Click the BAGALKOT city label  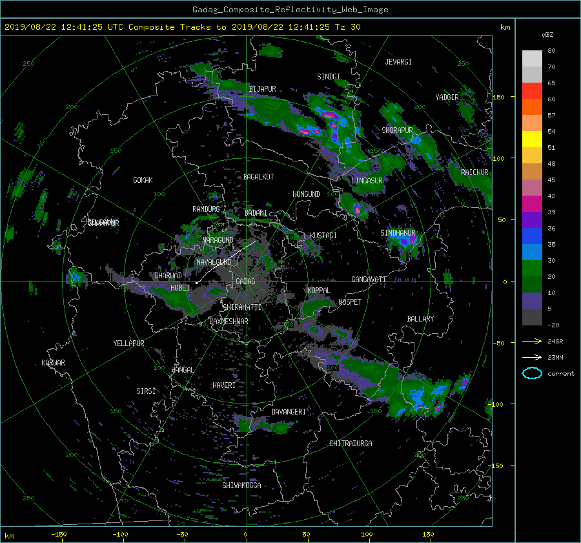click(258, 177)
